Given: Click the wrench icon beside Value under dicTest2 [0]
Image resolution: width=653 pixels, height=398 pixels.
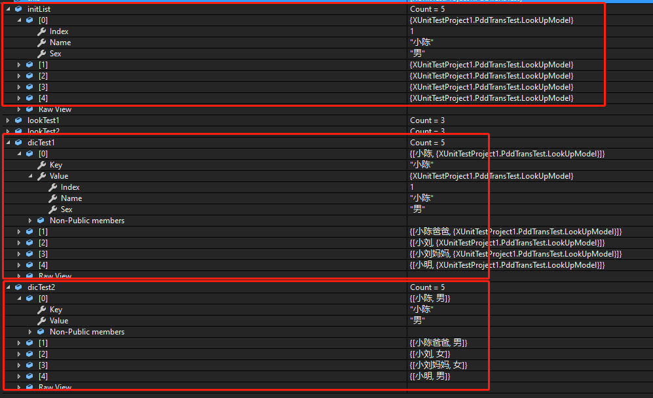Looking at the screenshot, I should (x=41, y=320).
